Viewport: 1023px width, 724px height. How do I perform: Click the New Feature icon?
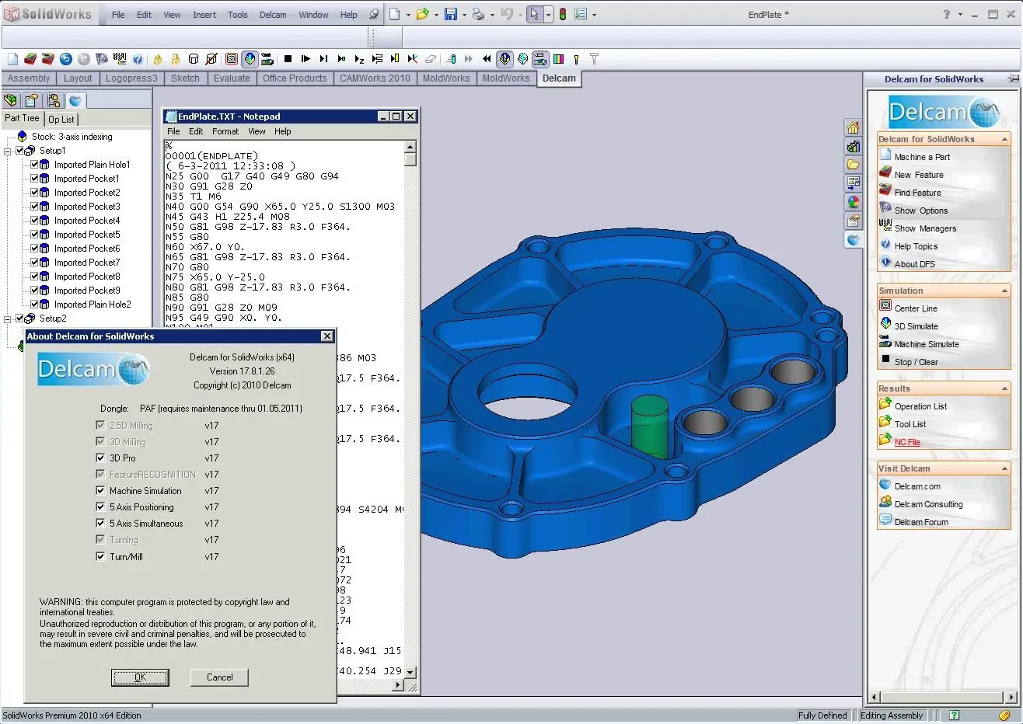[885, 173]
